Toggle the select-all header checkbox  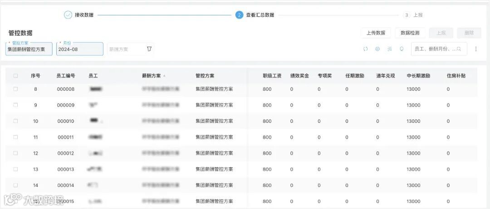pyautogui.click(x=15, y=76)
